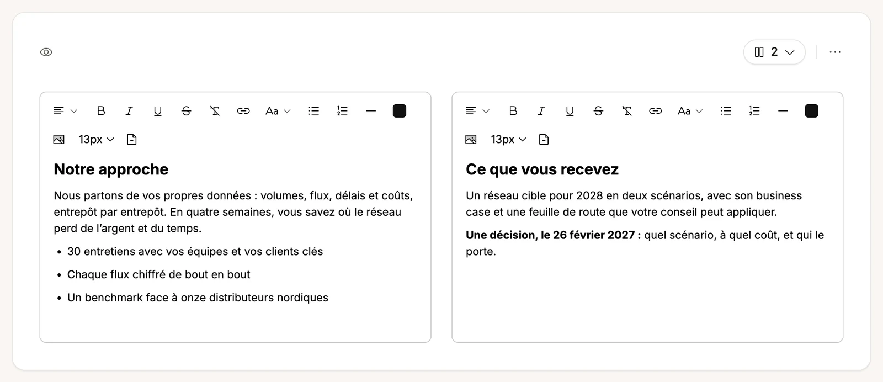Click the heading 'Notre approche'
Screen dimensions: 883x382
(x=111, y=169)
